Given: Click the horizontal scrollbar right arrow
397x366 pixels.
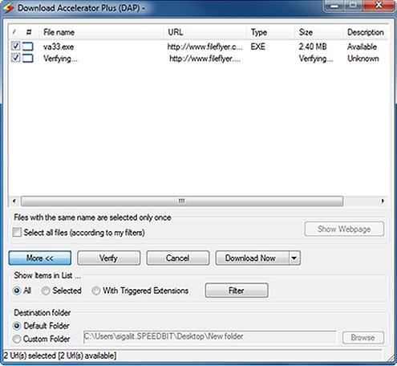Looking at the screenshot, I should [x=383, y=201].
